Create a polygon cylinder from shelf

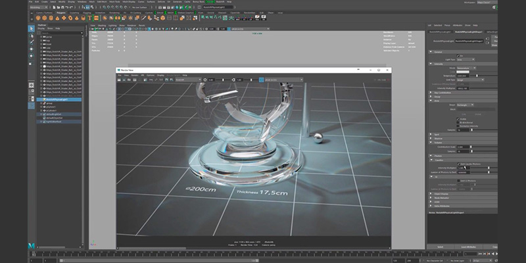(51, 18)
